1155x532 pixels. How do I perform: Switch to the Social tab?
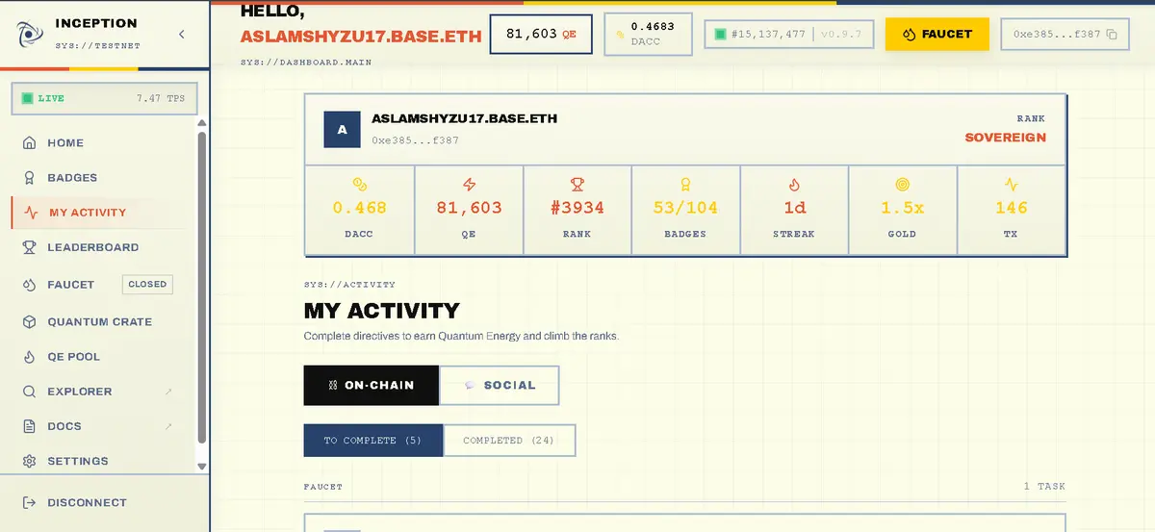pyautogui.click(x=500, y=385)
